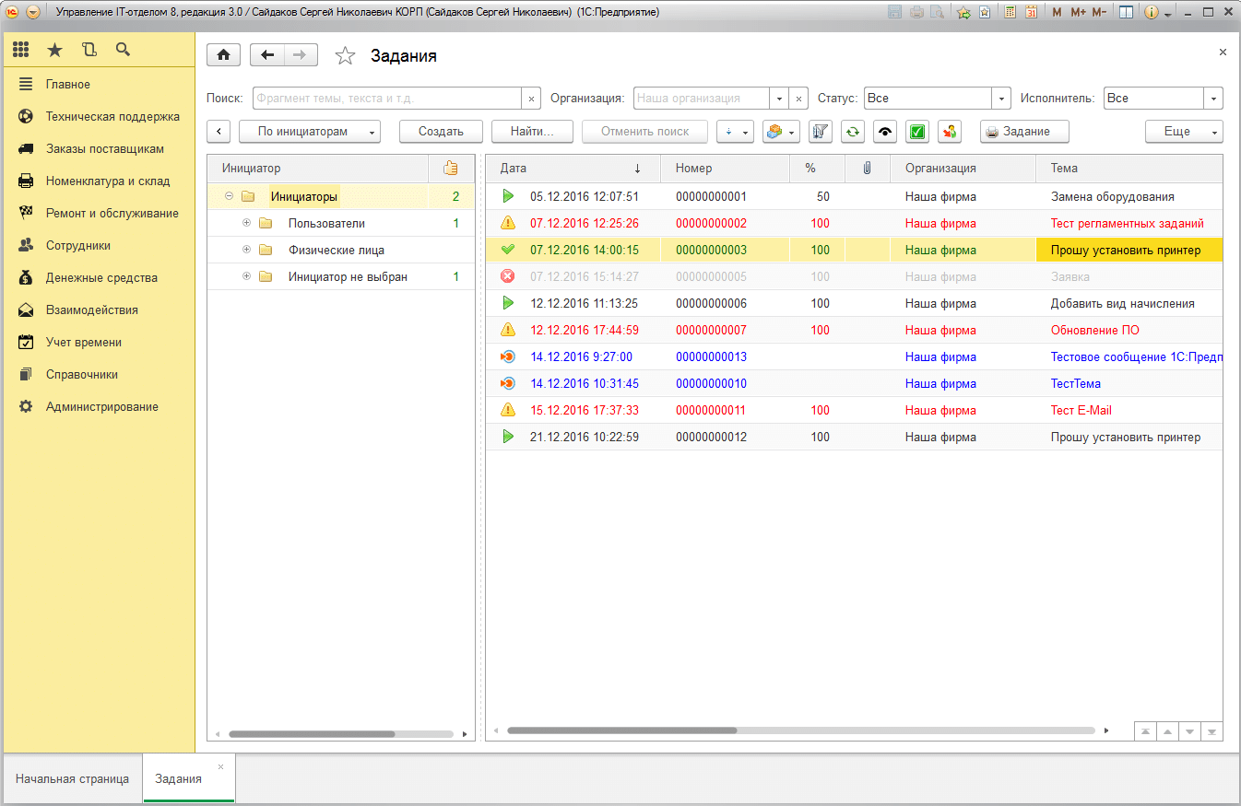Screen dimensions: 1241x806
Task: Open the calculator from the title bar
Action: coord(1011,13)
